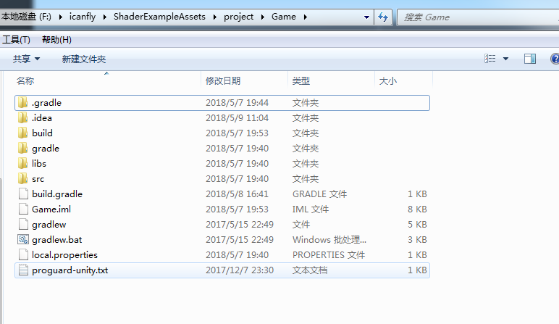559x324 pixels.
Task: Click the local.properties file icon
Action: click(23, 254)
